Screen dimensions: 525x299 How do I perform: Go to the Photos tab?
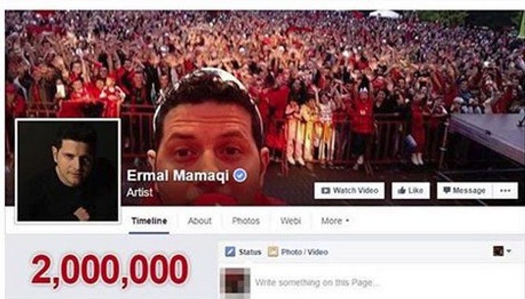pyautogui.click(x=246, y=221)
